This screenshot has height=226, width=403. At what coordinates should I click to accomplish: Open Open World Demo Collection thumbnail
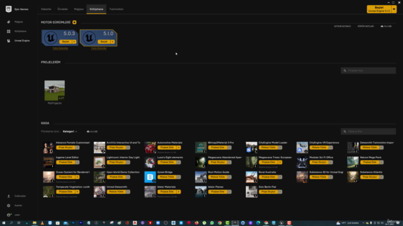point(99,177)
